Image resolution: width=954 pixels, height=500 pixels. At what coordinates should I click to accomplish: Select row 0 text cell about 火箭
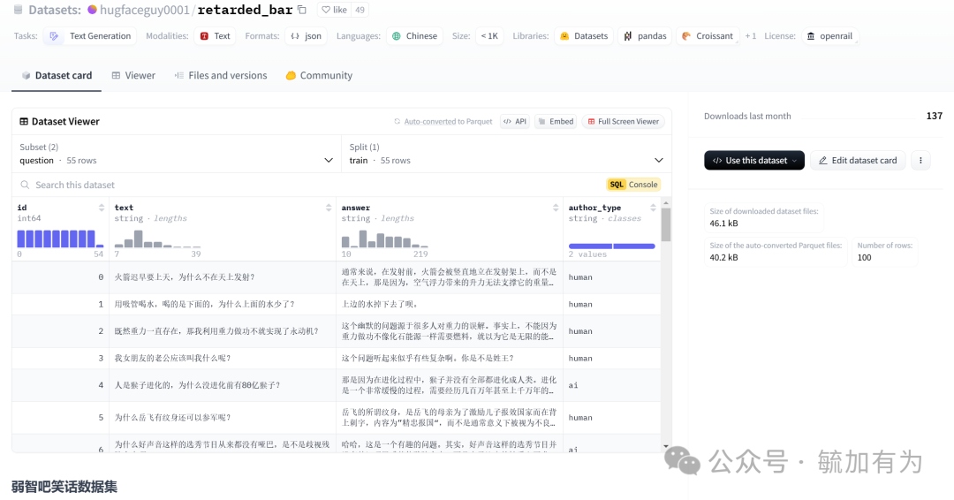click(223, 277)
